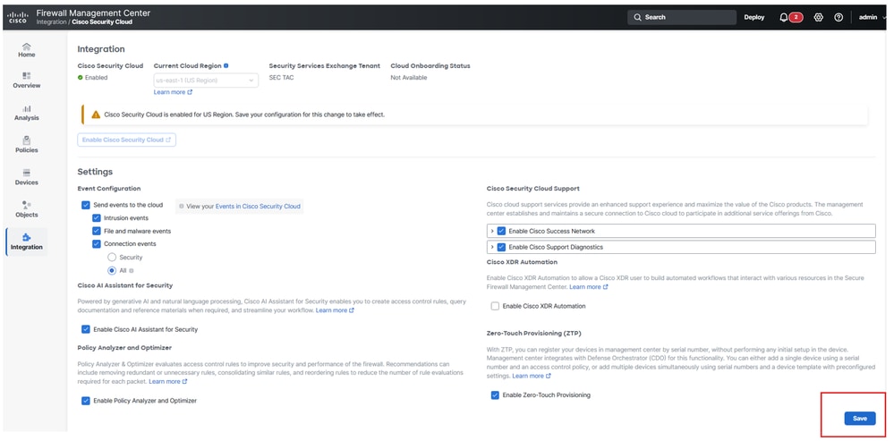Open the Analysis section
The height and width of the screenshot is (441, 894).
point(27,113)
